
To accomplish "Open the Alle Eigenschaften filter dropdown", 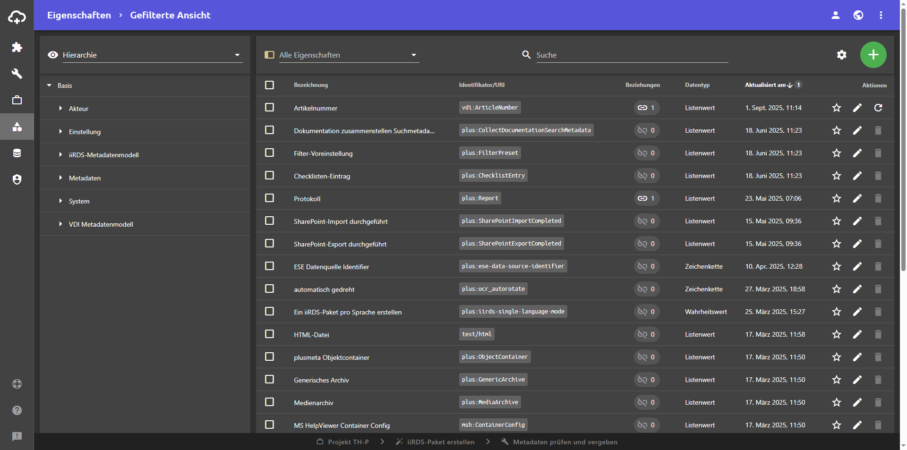I will tap(348, 55).
